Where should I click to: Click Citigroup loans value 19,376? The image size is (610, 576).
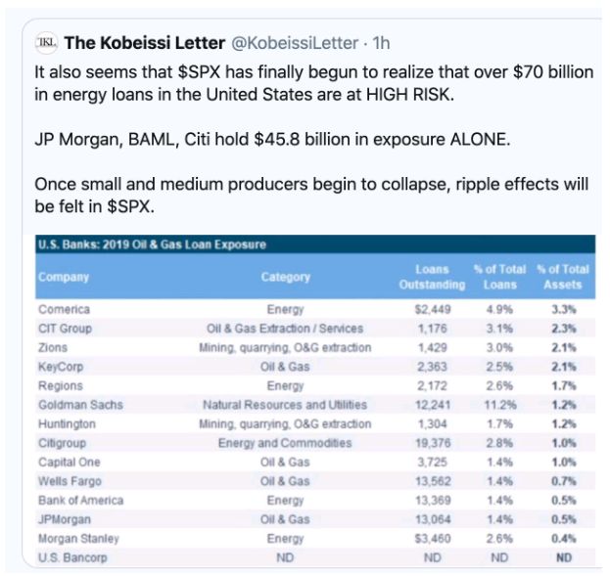pos(433,443)
